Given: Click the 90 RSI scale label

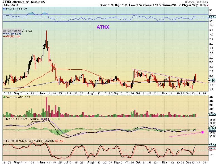Looking at the screenshot, I should pyautogui.click(x=211, y=10).
